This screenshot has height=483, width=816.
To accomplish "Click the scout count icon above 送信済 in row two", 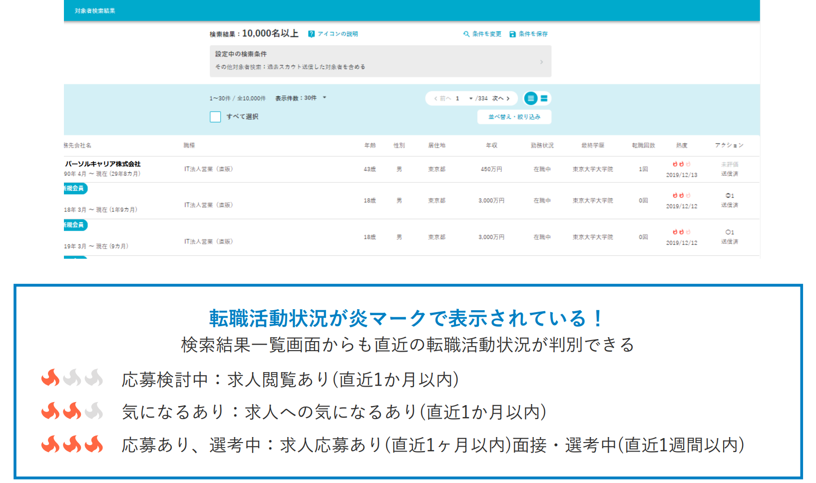I will click(729, 196).
